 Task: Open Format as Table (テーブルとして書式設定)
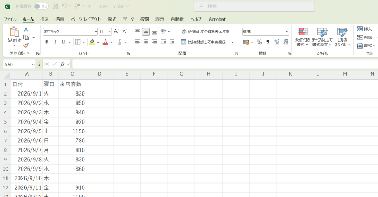[322, 37]
